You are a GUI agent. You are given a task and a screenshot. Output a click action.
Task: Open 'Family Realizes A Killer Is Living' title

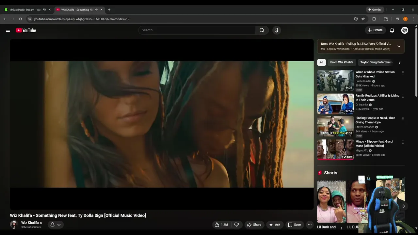[377, 98]
